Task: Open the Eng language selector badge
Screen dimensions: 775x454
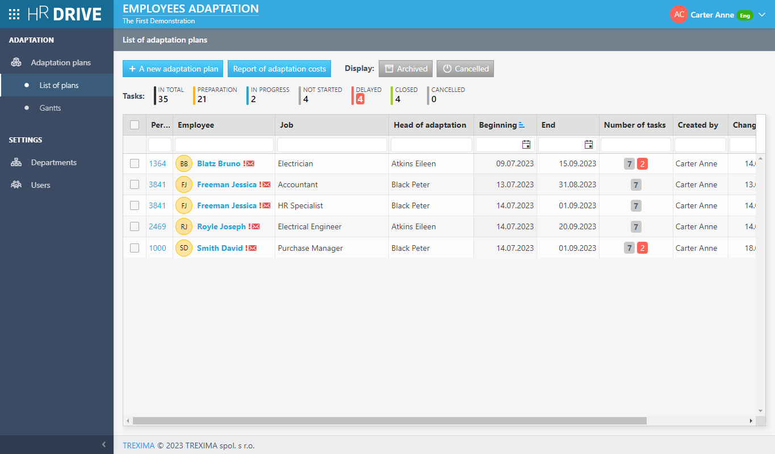Action: coord(744,15)
